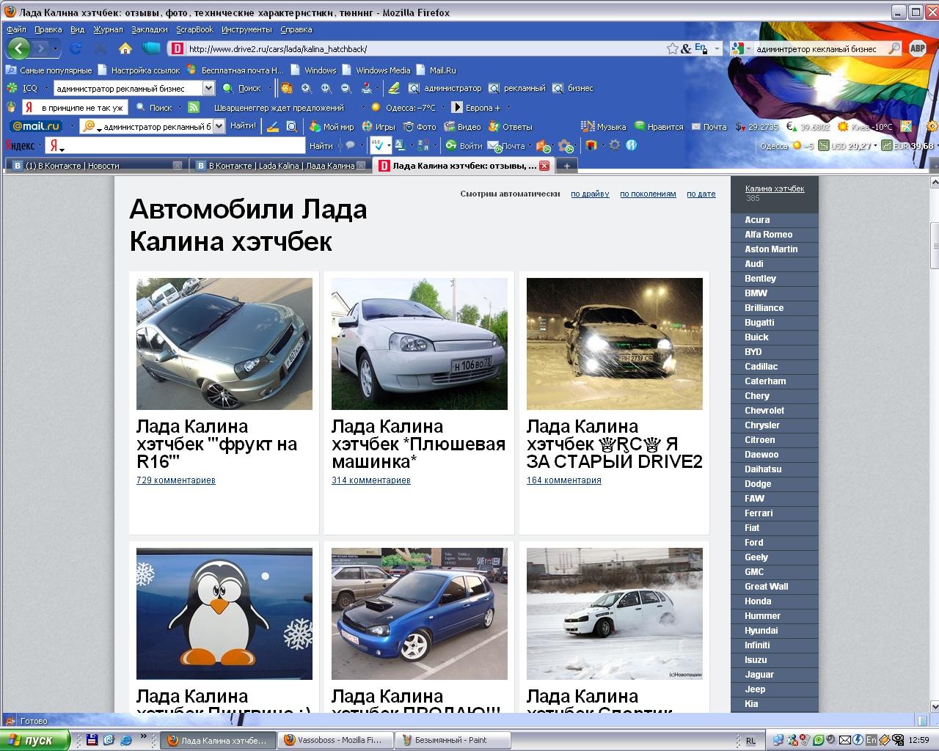Click the zoom-in magnifier in ICQ toolbar
The height and width of the screenshot is (751, 939).
(307, 88)
